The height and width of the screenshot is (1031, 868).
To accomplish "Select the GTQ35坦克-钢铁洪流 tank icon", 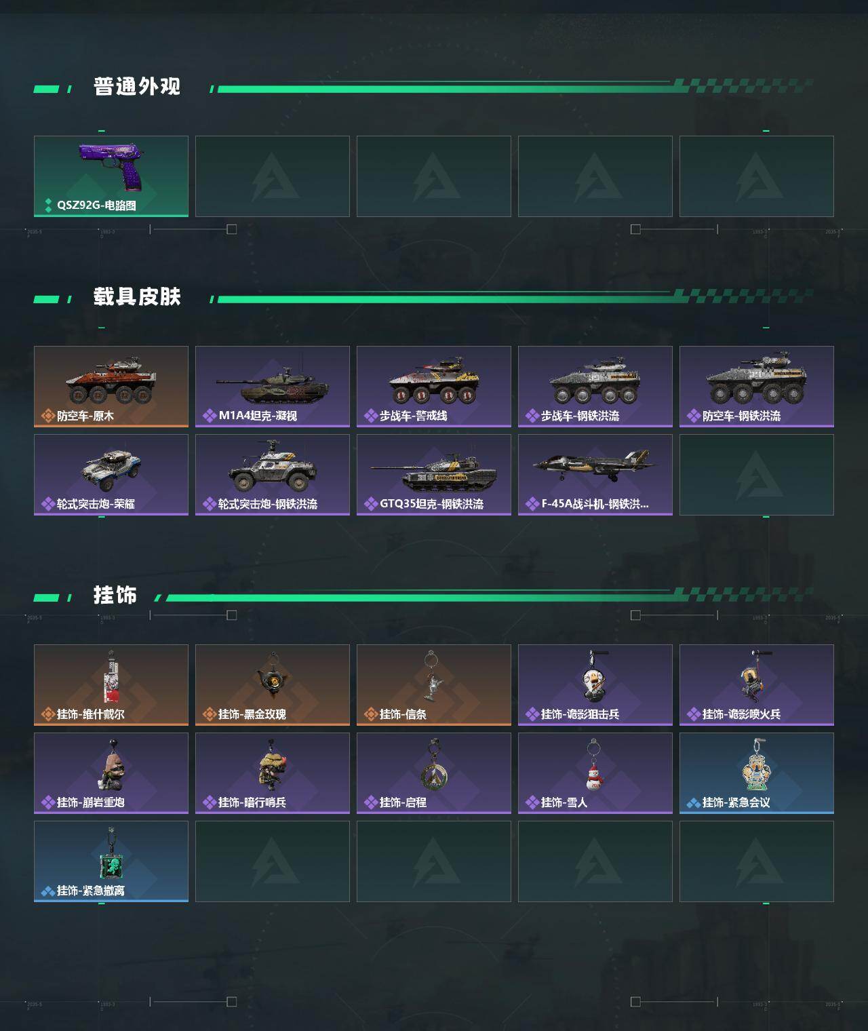I will [434, 475].
